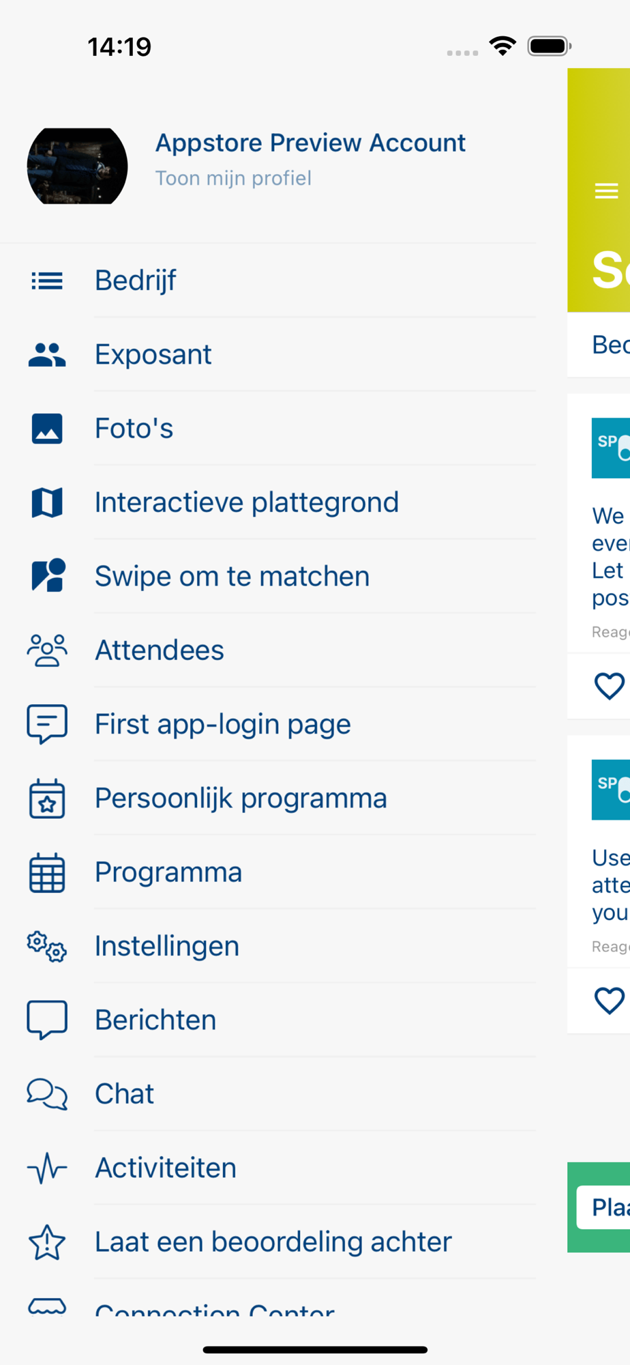
Task: Tap the Activiteiten pulse icon
Action: click(x=47, y=1168)
